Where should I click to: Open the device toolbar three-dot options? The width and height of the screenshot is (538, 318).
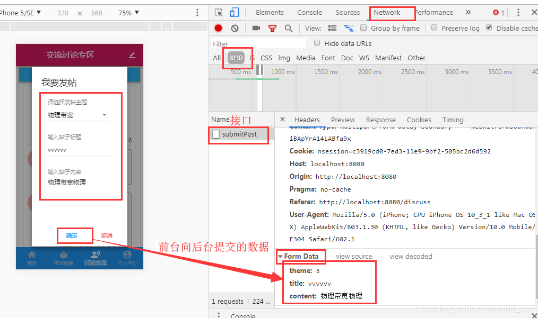click(x=197, y=13)
